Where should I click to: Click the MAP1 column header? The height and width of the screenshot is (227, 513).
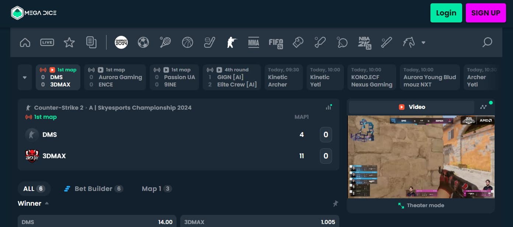tap(301, 117)
